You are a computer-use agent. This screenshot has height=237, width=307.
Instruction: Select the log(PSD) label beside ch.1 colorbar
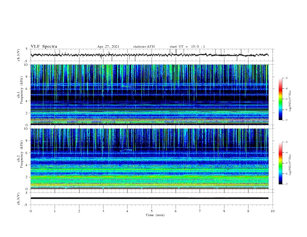pos(290,101)
